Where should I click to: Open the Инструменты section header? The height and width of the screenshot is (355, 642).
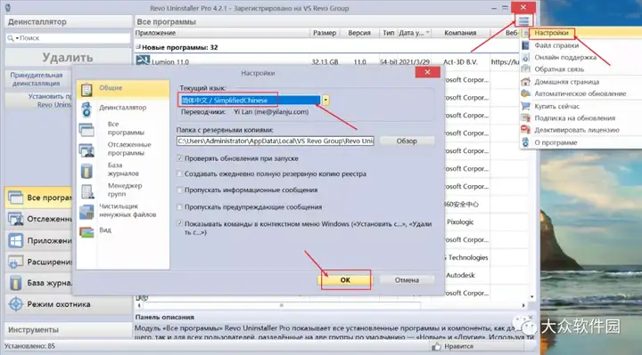(x=68, y=330)
